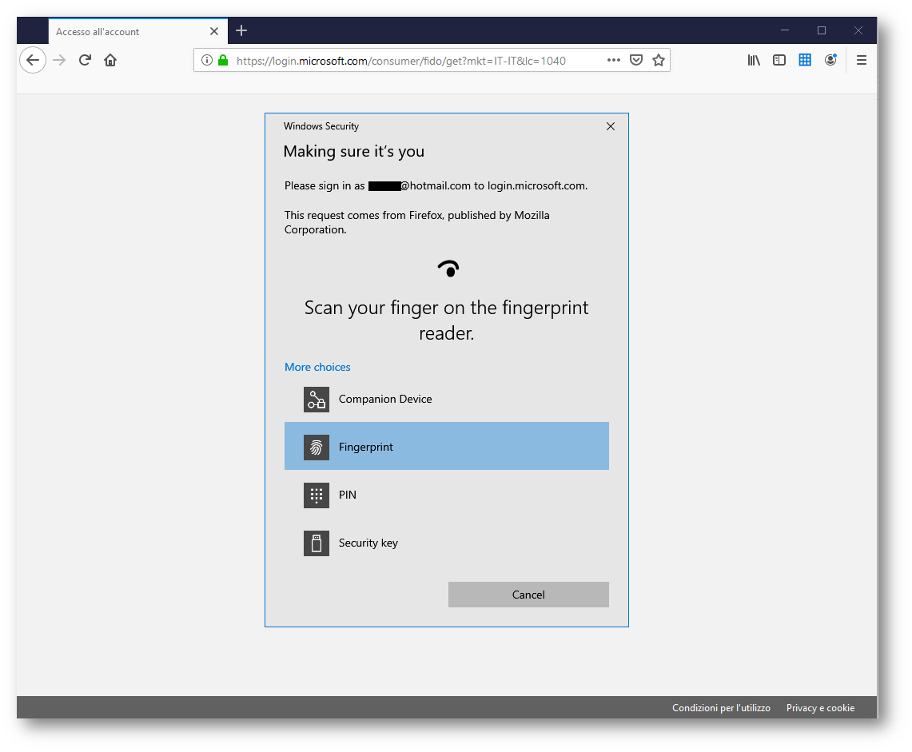Open the Firefox account icon
Viewport: 912px width, 752px height.
pyautogui.click(x=830, y=60)
